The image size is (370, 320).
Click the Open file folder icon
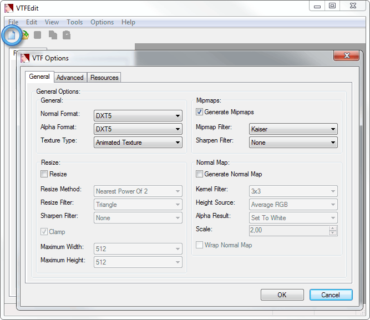(x=25, y=35)
